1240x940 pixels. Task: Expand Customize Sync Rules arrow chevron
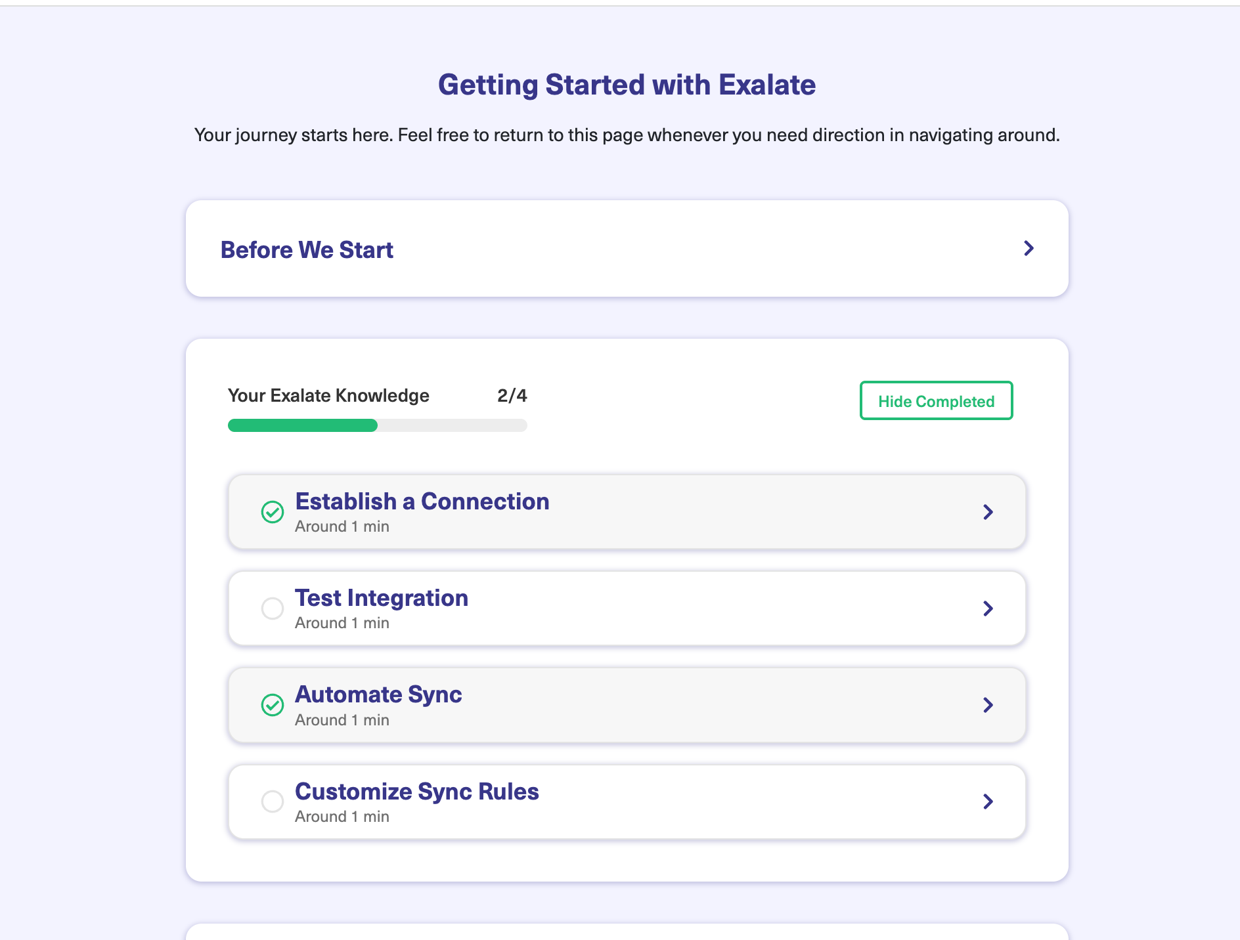tap(988, 801)
